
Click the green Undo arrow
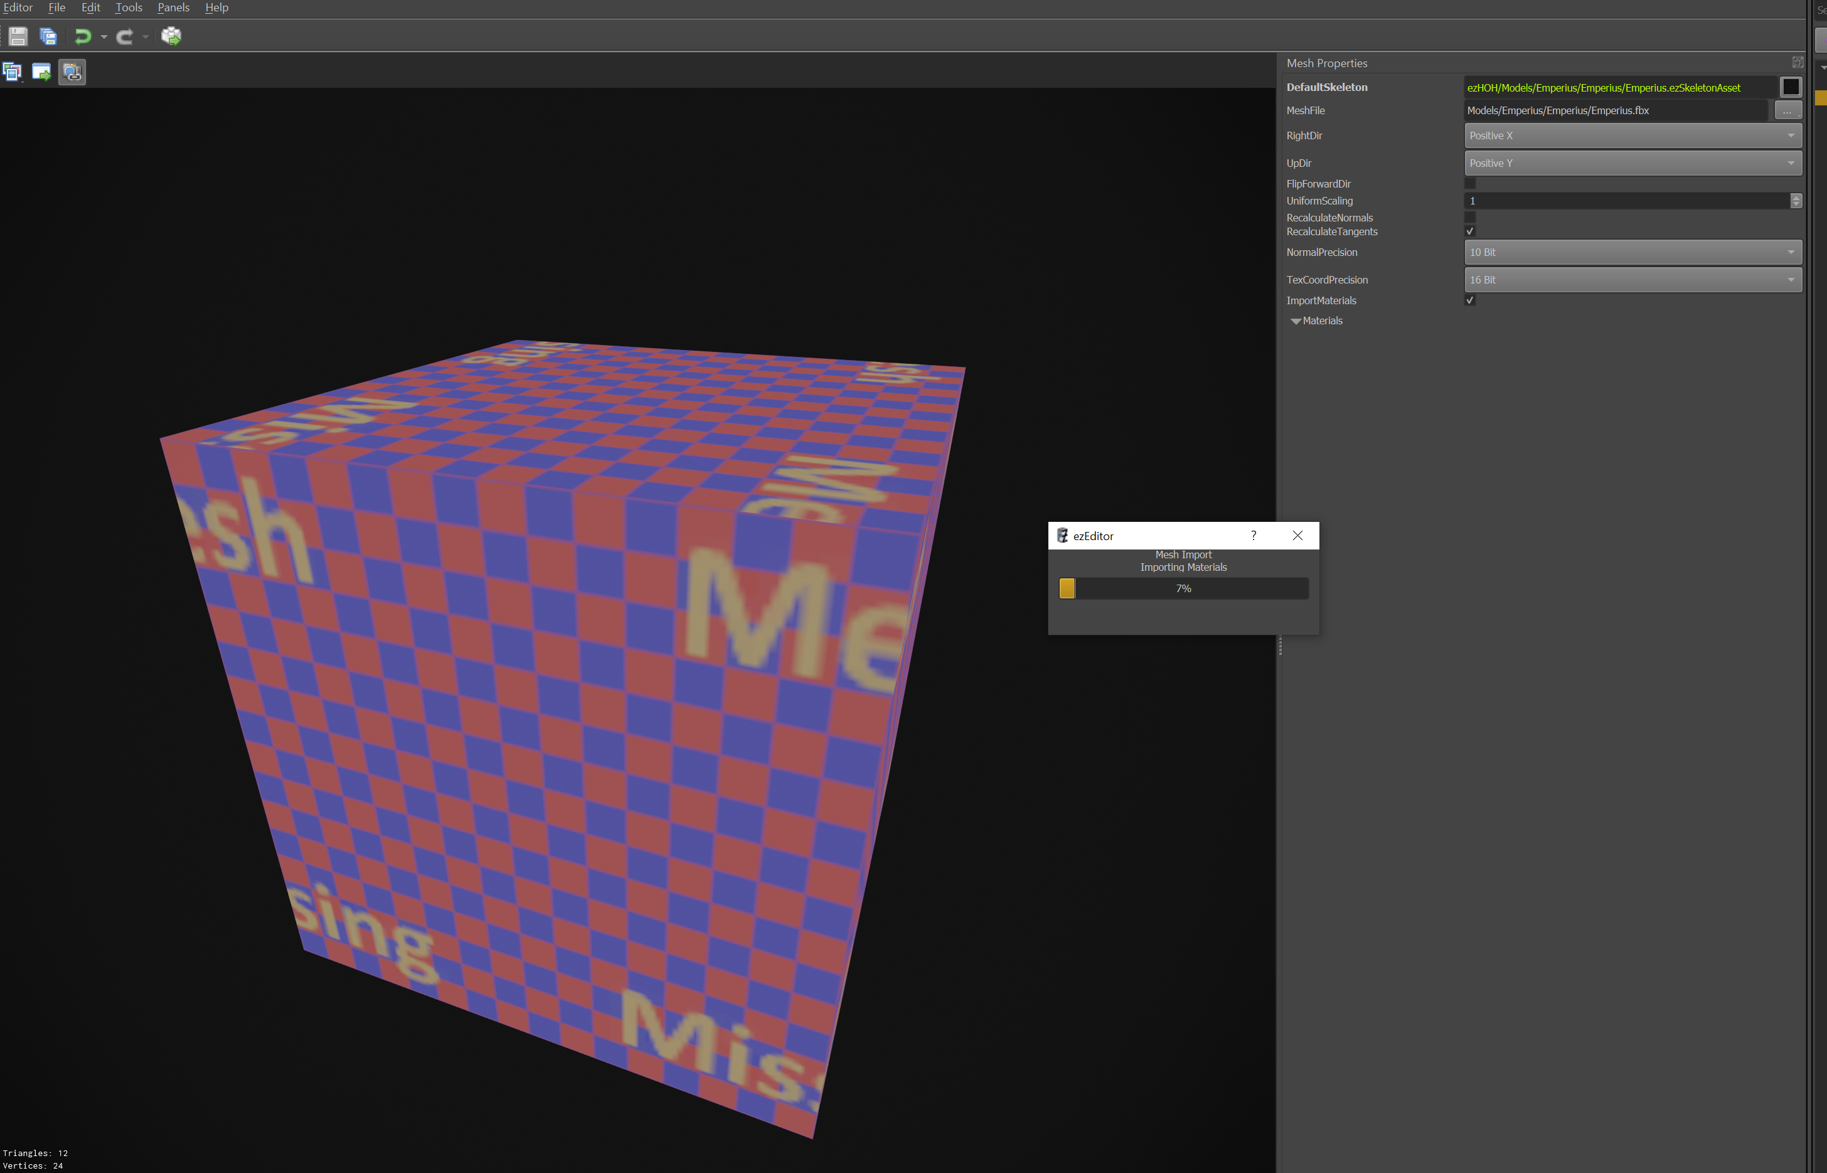click(82, 36)
